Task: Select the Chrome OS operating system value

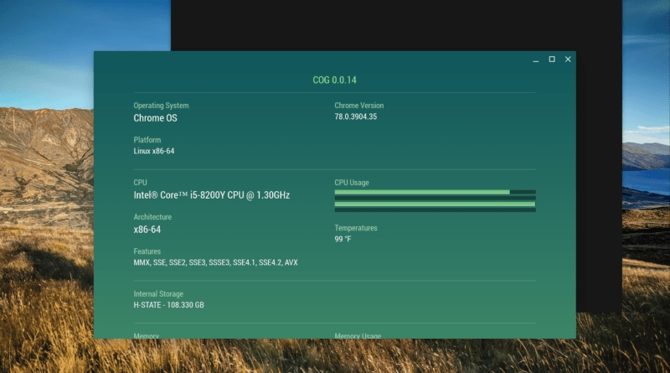Action: 155,118
